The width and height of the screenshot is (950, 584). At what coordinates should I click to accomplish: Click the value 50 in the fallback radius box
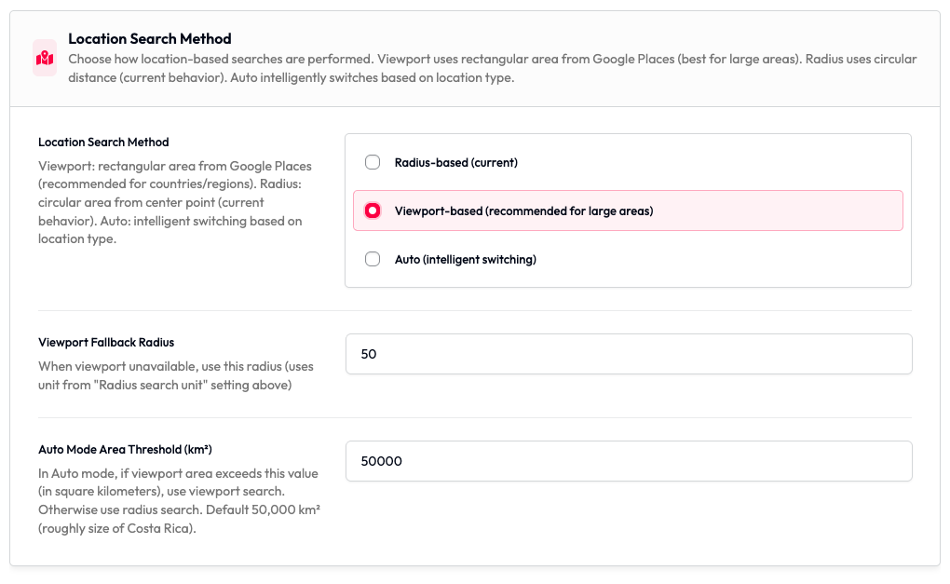369,354
